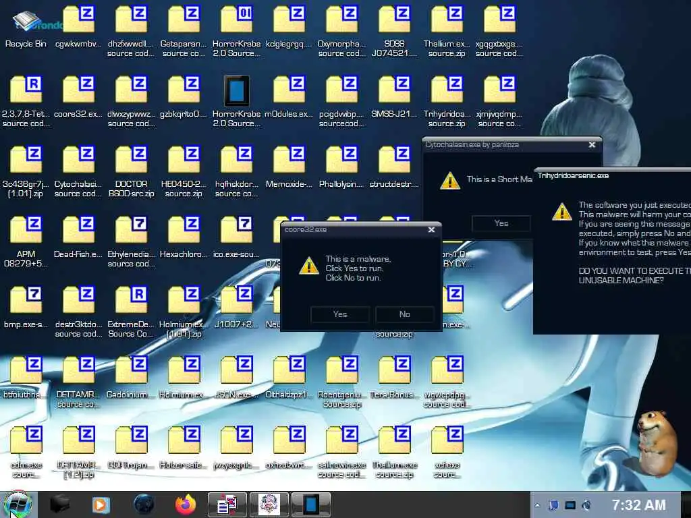
Task: Open the Windows Start button
Action: [18, 505]
